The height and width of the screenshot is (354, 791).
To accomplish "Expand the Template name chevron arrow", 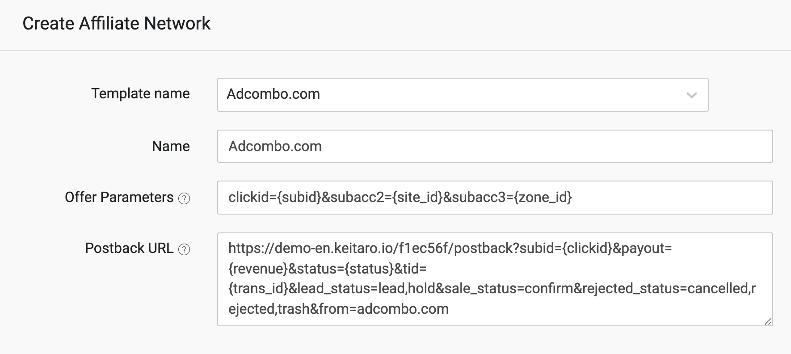I will pyautogui.click(x=692, y=95).
